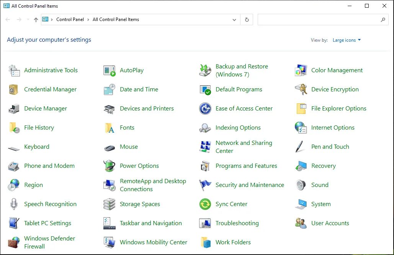The width and height of the screenshot is (394, 255).
Task: Maximize the All Control Panel Items window
Action: click(x=367, y=6)
